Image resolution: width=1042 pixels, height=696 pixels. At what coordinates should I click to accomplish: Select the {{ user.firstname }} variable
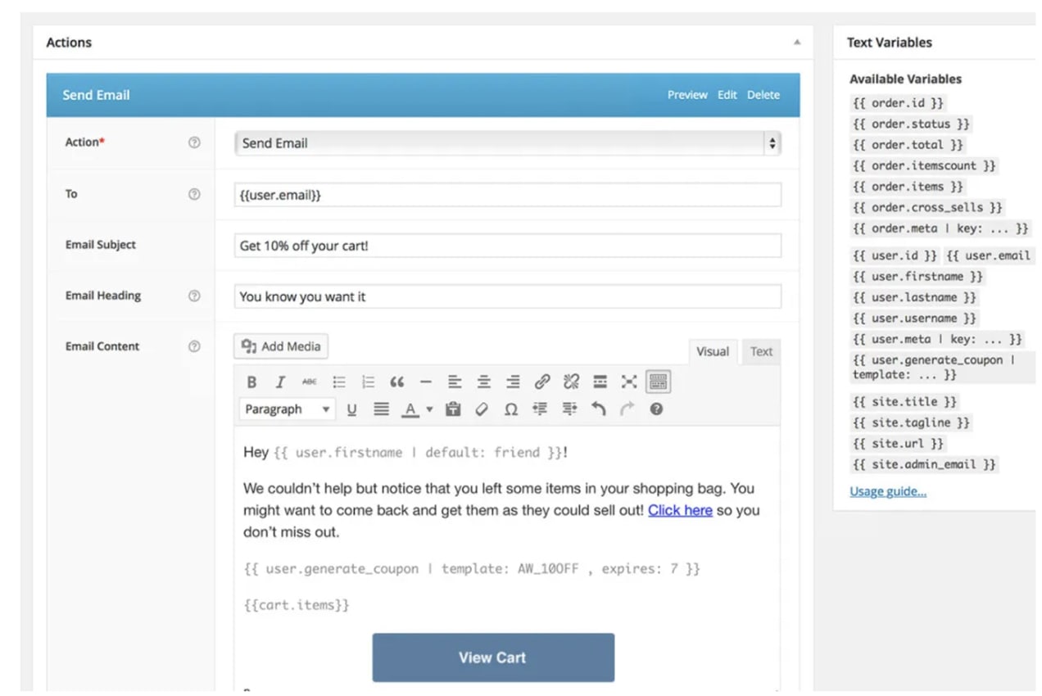click(918, 277)
